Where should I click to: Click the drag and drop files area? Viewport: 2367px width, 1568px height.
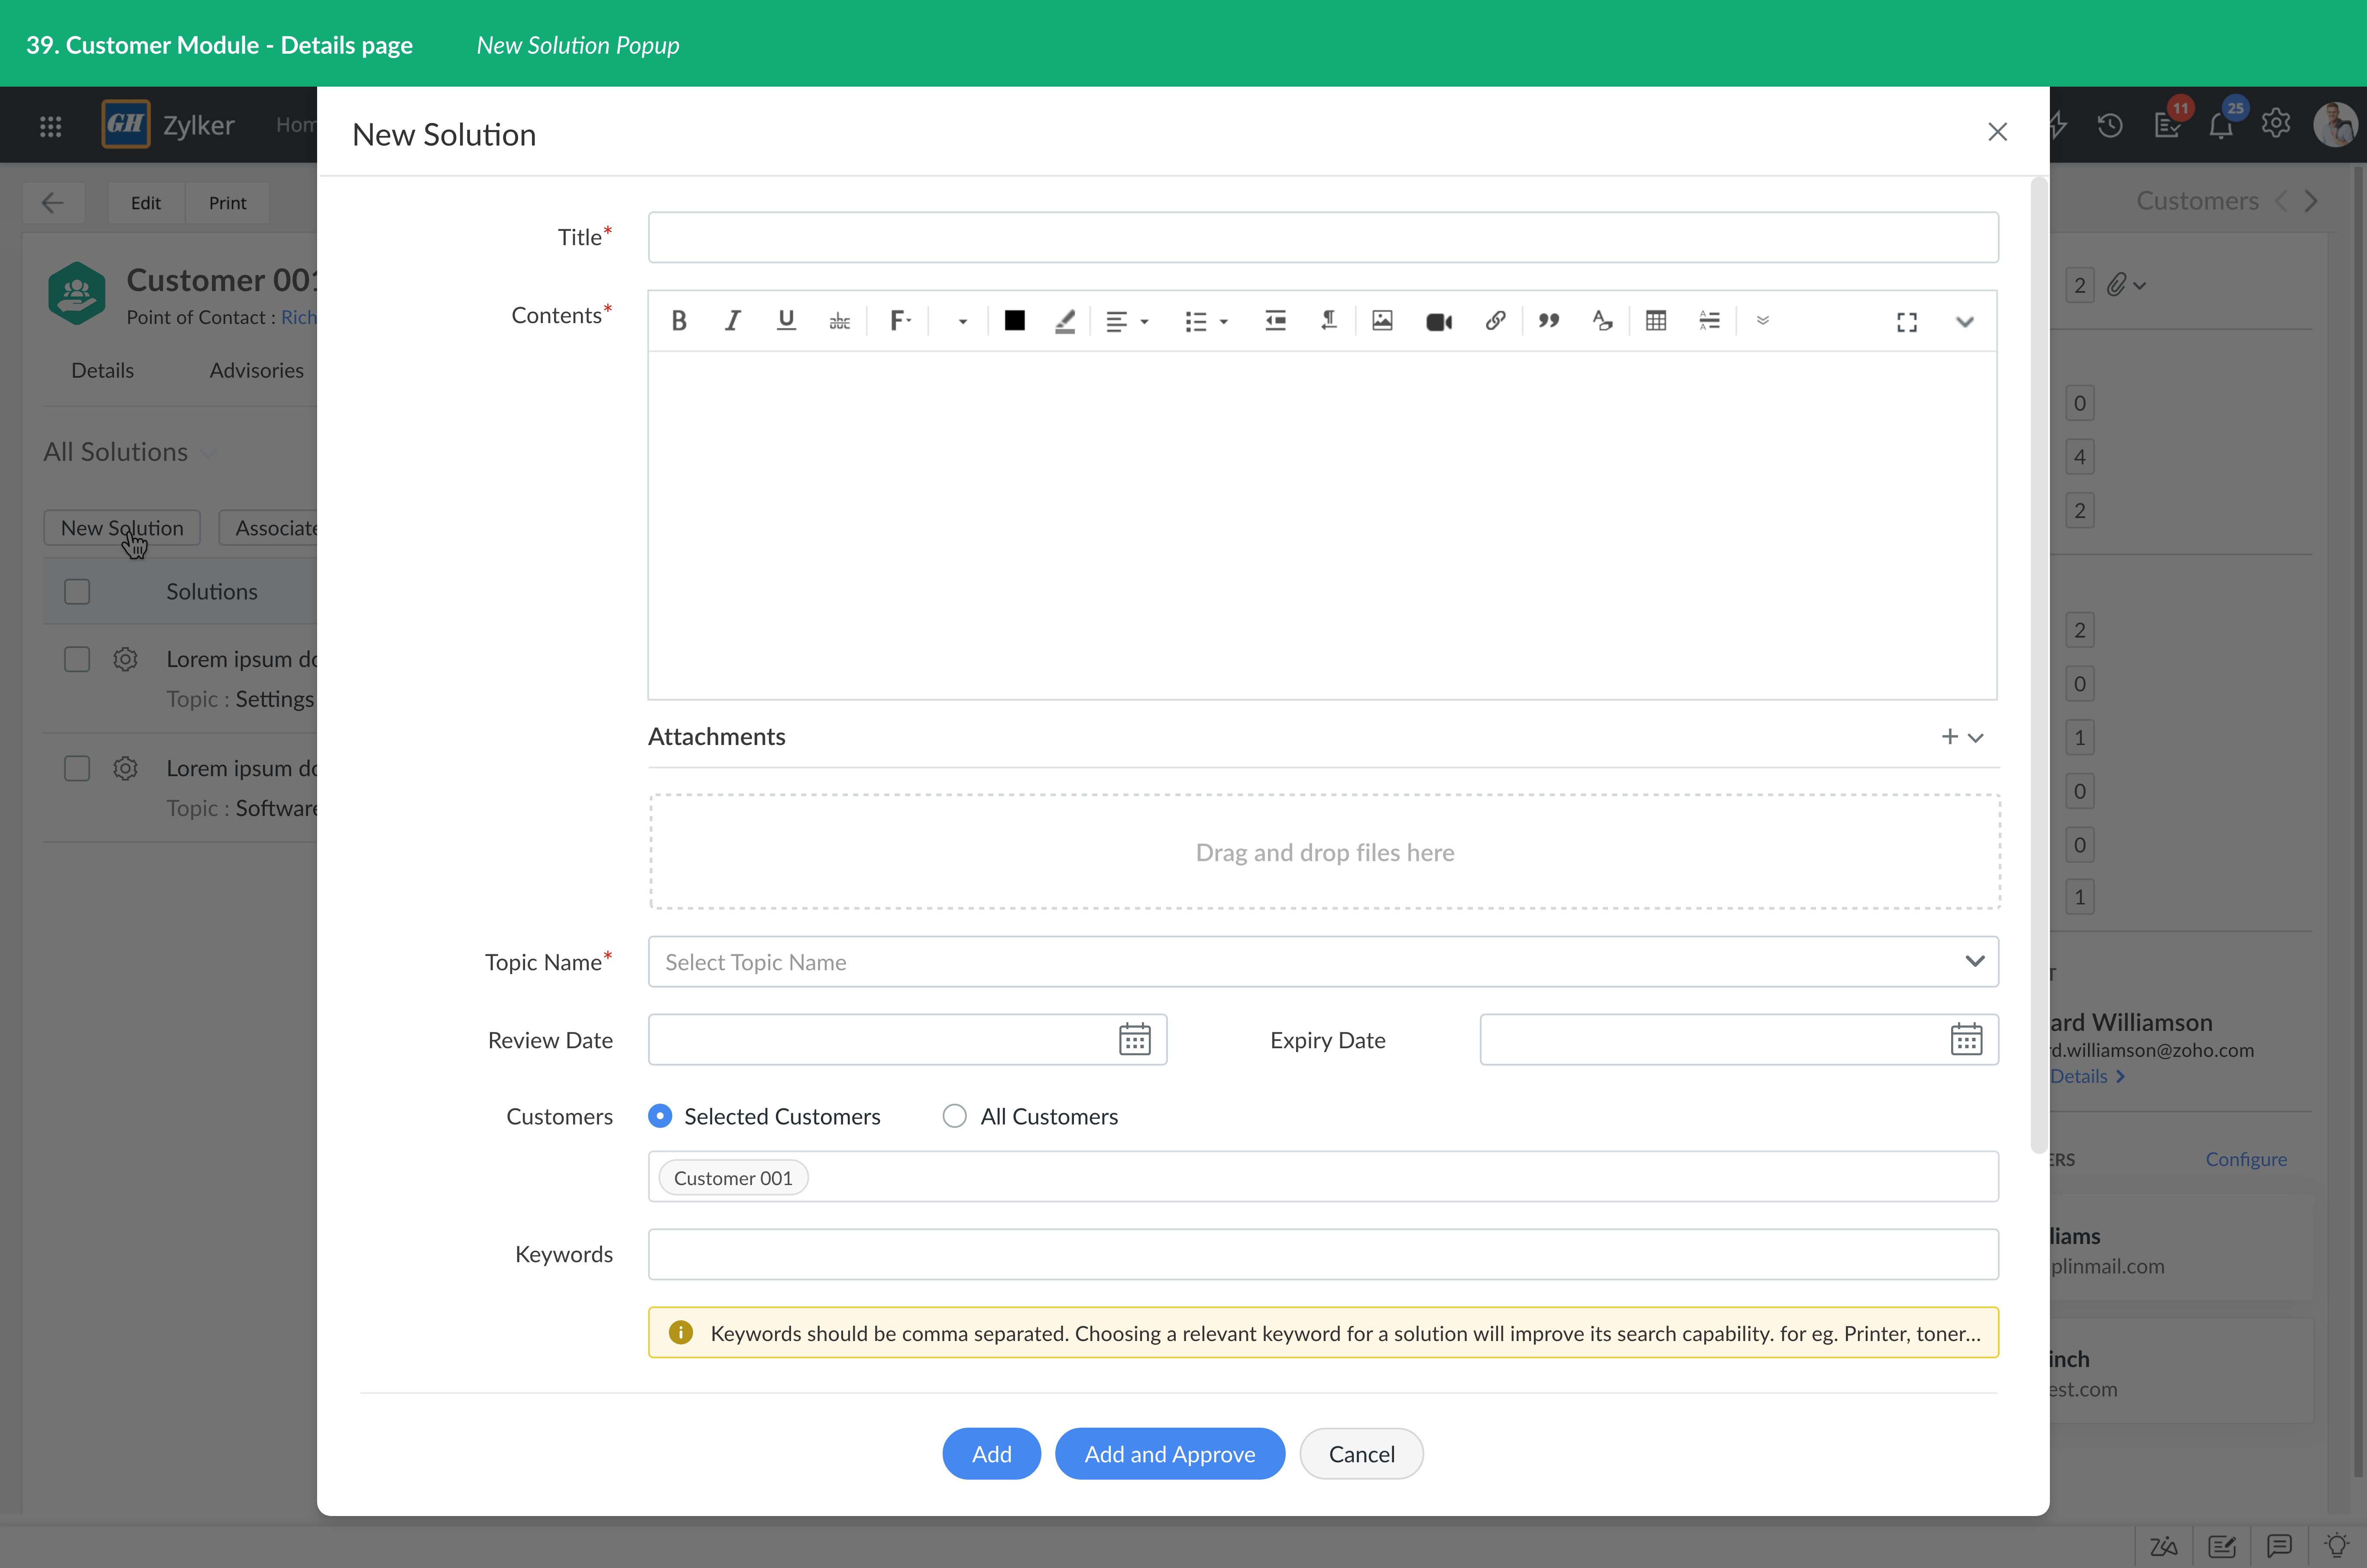(1325, 852)
